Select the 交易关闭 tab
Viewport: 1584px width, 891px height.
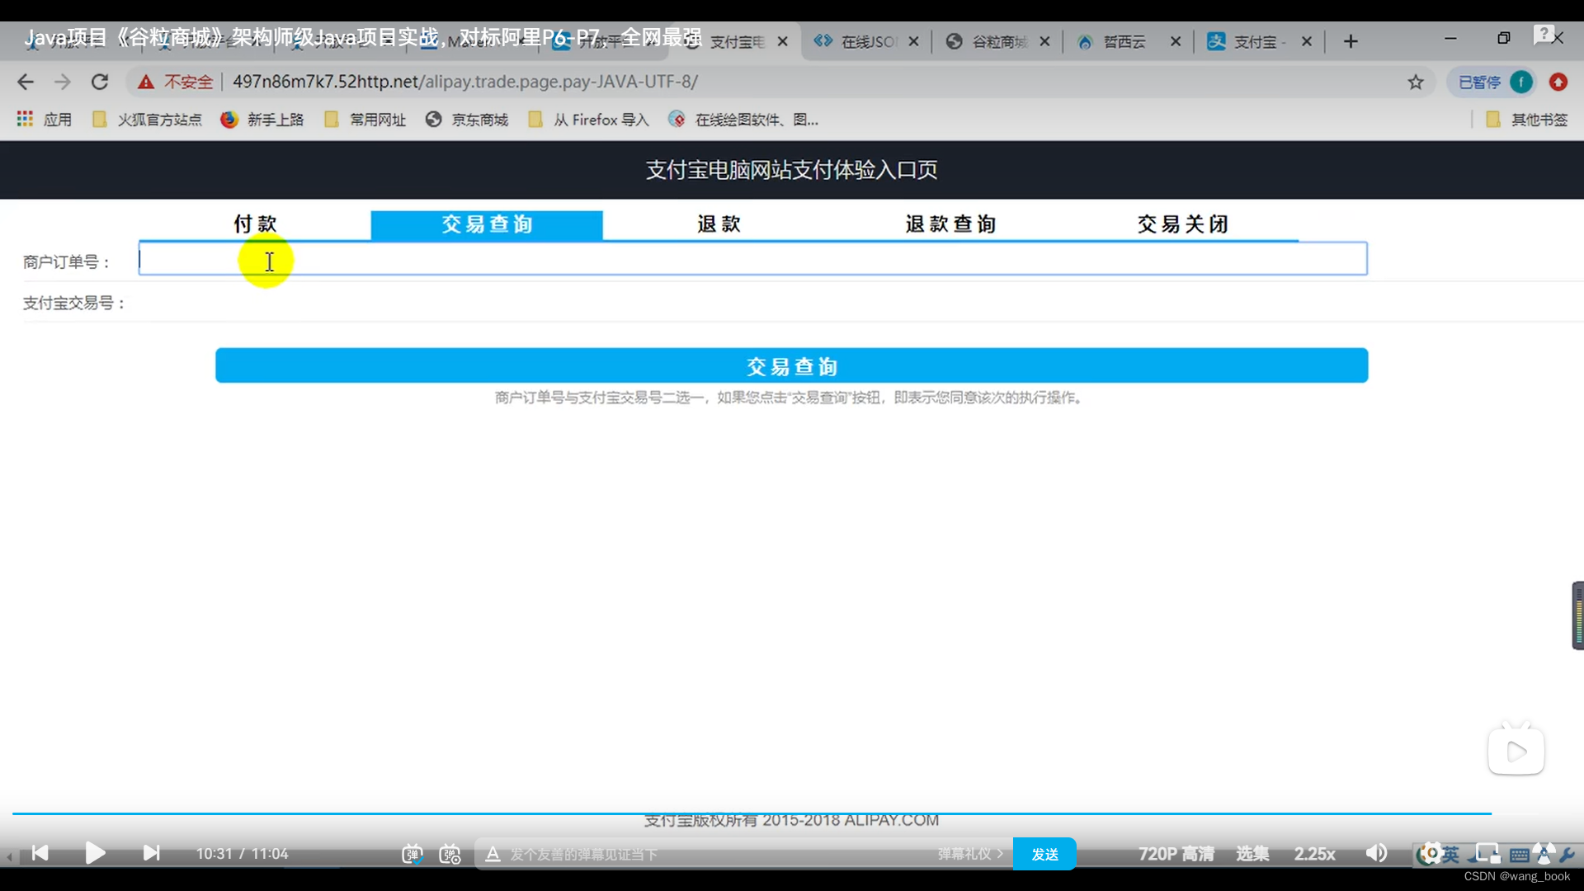tap(1182, 224)
